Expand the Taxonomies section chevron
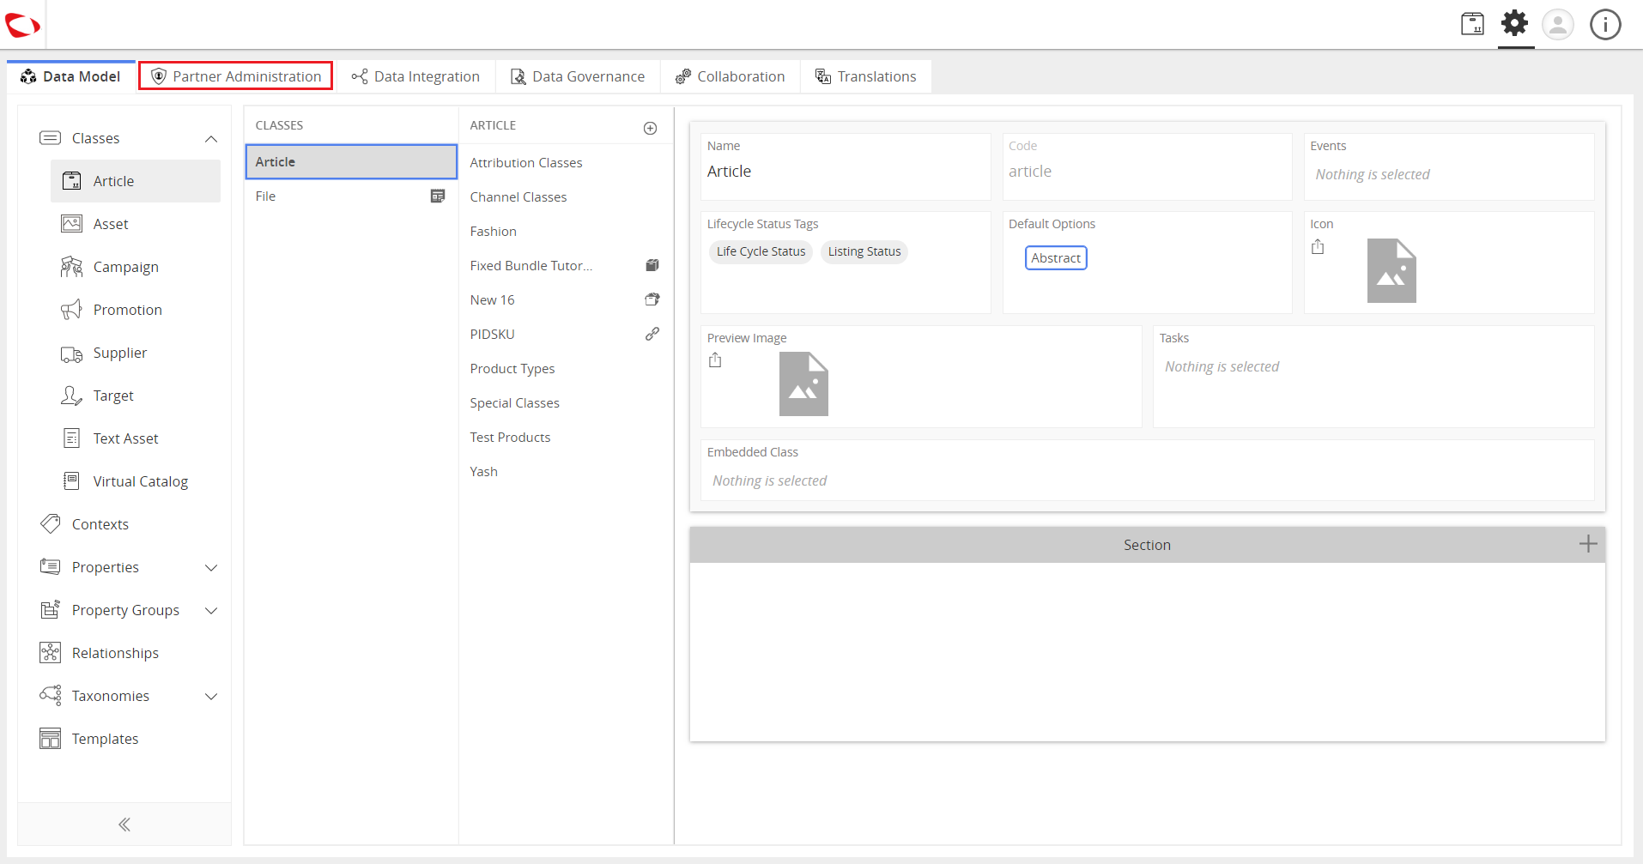1643x864 pixels. click(x=211, y=697)
